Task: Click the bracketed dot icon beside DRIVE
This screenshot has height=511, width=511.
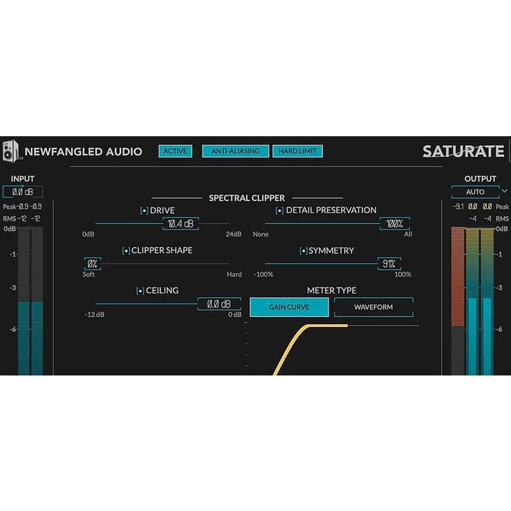Action: [144, 211]
